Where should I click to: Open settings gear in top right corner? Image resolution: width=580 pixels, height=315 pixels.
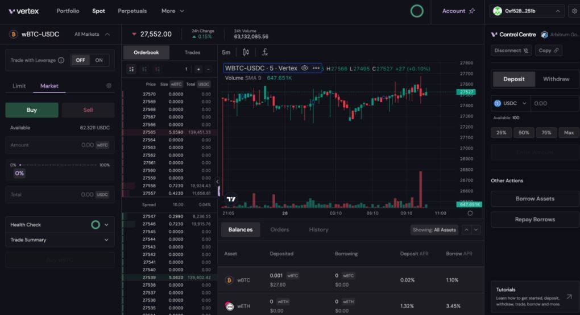tap(574, 11)
